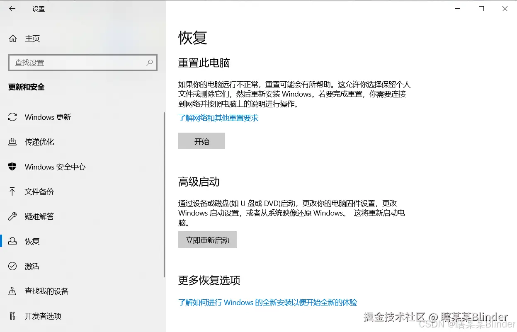Select the 查找我的设备 person icon
The height and width of the screenshot is (332, 517).
click(12, 291)
